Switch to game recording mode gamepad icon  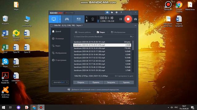67,19
